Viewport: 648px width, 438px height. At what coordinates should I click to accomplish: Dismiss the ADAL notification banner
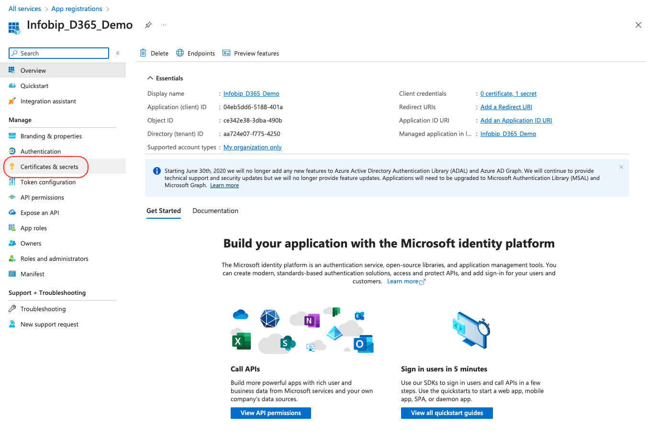click(621, 167)
